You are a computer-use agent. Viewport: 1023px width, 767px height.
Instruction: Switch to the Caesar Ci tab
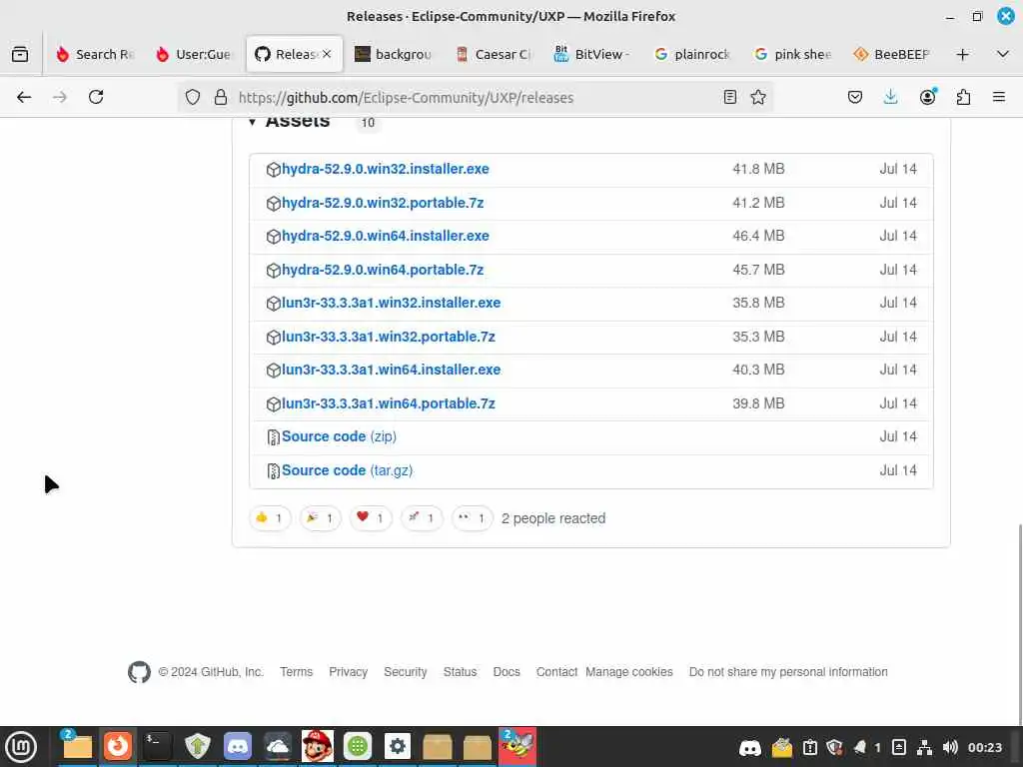coord(494,54)
